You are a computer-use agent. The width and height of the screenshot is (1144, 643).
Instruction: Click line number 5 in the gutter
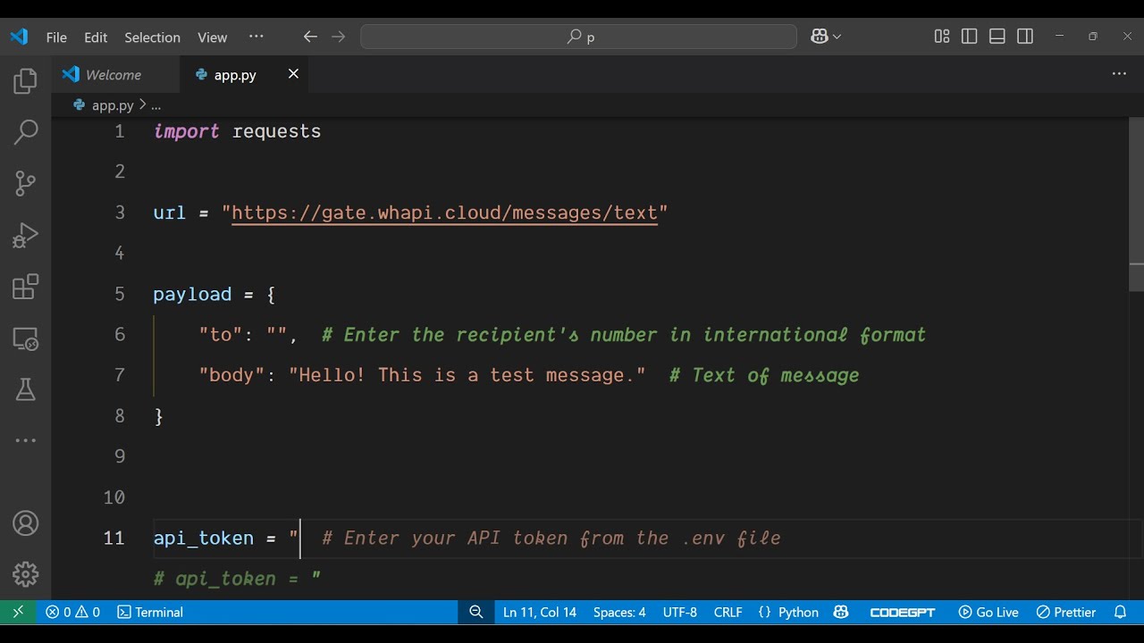(x=120, y=294)
